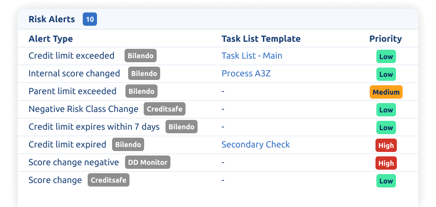This screenshot has width=436, height=207.
Task: Select the Credit limit expires within 7 days alert
Action: (x=94, y=127)
